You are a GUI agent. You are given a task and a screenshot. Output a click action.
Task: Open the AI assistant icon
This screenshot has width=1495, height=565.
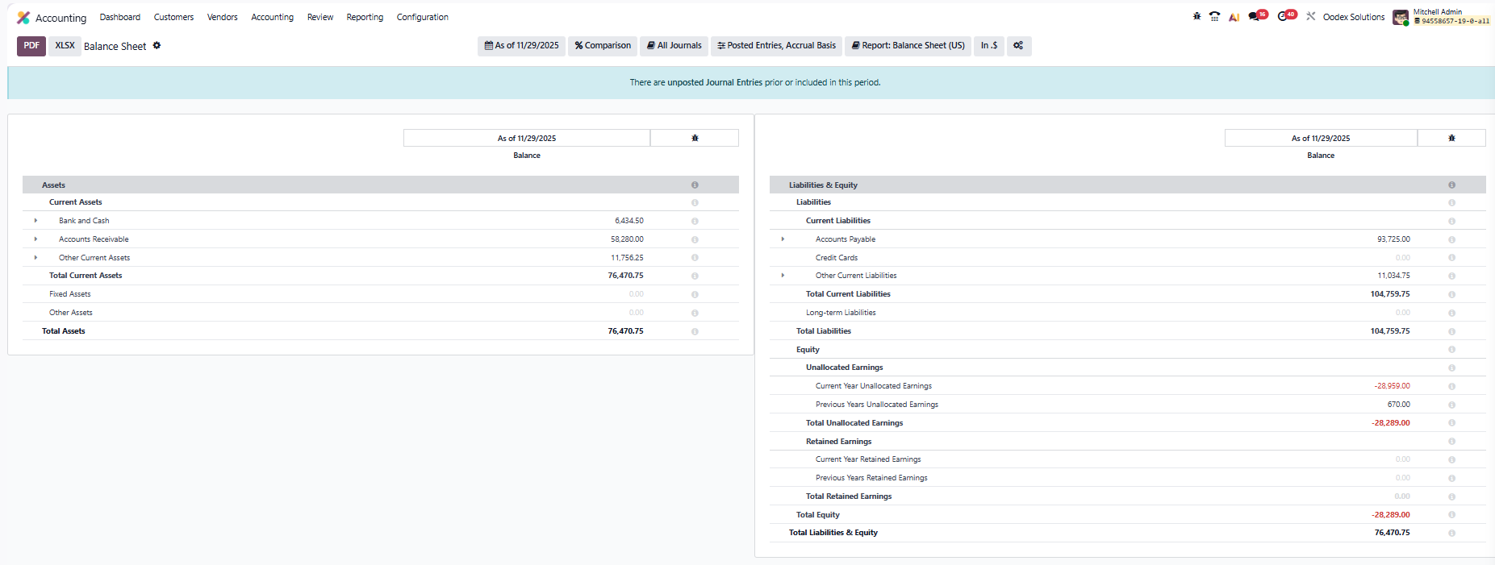pos(1234,17)
